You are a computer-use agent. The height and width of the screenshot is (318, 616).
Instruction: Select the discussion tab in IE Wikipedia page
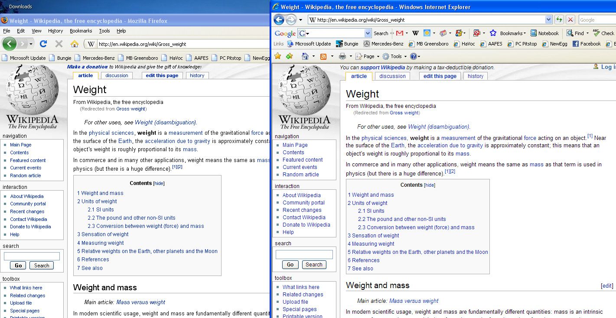(x=392, y=76)
